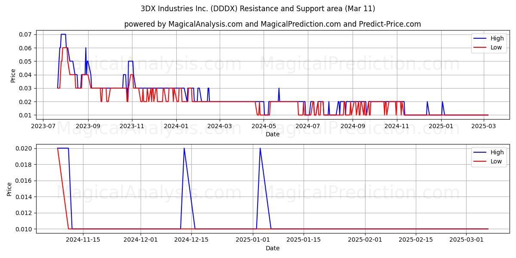Click the 'Date' x-axis label of top chart

[273, 134]
